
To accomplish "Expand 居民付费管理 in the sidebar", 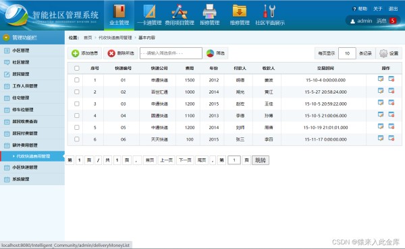I will click(32, 133).
